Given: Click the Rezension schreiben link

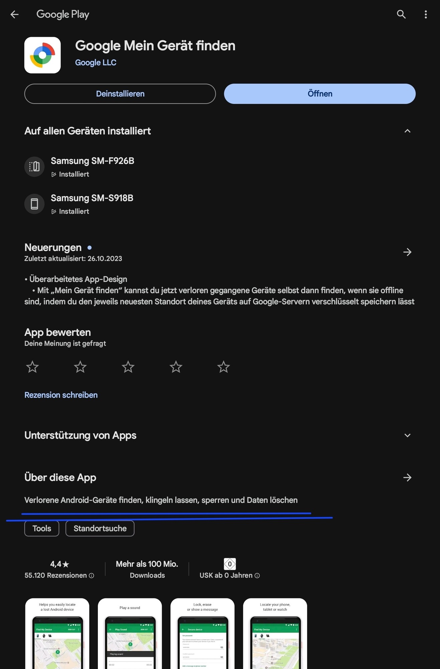Looking at the screenshot, I should click(61, 395).
